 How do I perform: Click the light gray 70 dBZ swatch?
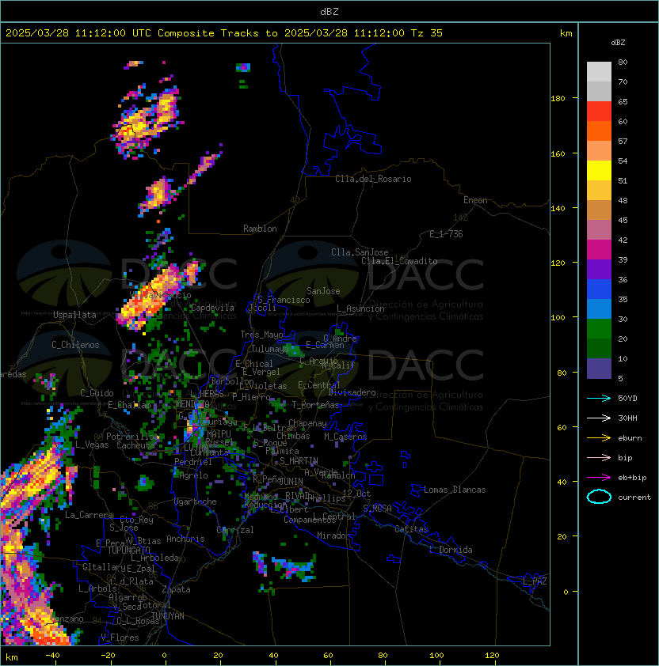click(599, 72)
